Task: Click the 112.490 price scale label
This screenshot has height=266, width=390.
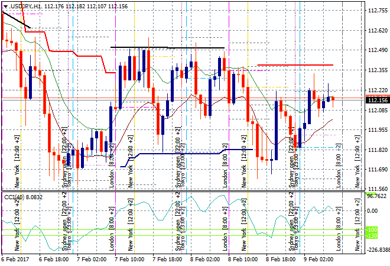Action: (378, 50)
